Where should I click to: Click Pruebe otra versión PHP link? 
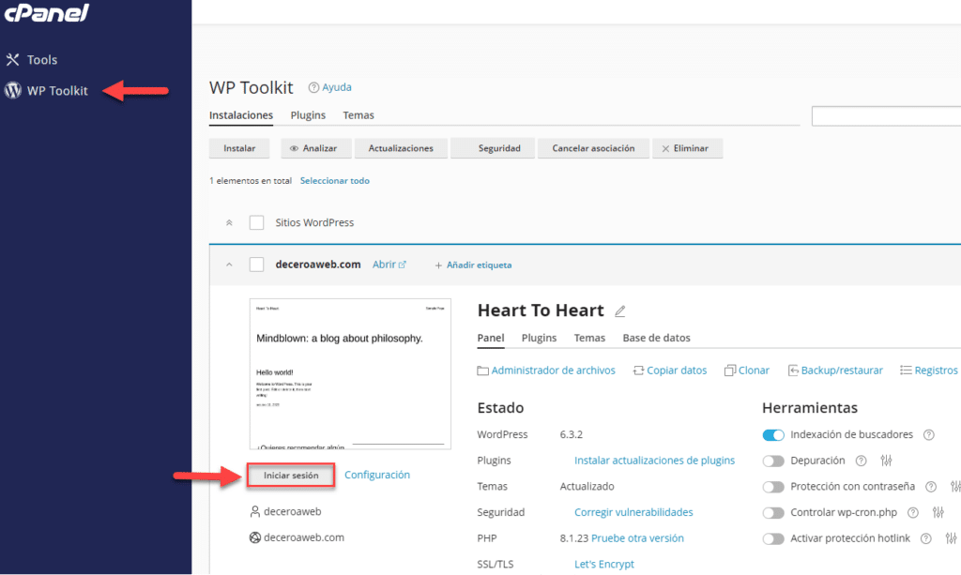[x=637, y=538]
